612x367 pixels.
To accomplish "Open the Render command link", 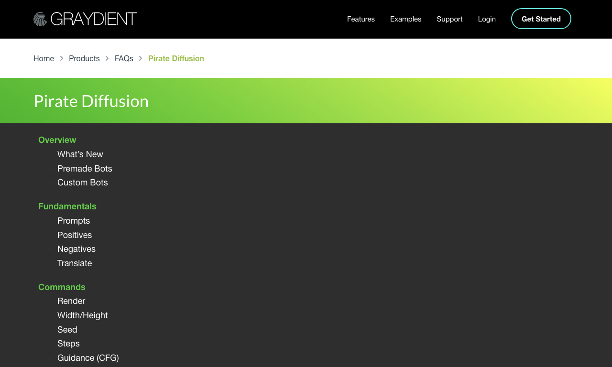I will [71, 301].
